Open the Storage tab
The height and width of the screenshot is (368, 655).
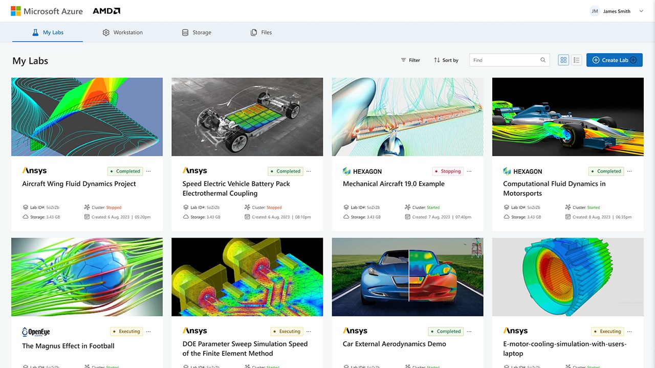196,32
